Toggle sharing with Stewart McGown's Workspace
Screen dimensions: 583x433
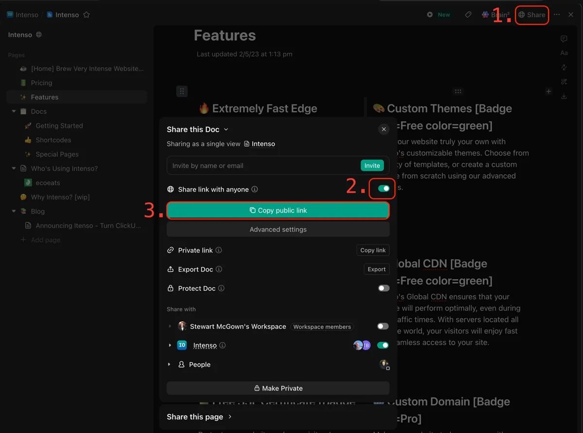tap(383, 327)
